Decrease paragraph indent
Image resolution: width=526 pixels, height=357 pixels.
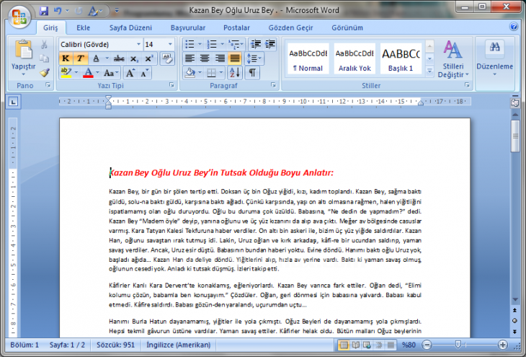(256, 44)
